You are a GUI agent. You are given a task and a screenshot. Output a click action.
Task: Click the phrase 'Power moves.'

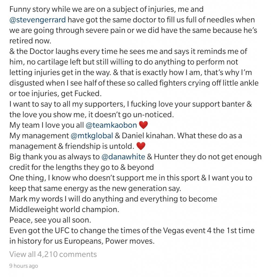[130, 241]
